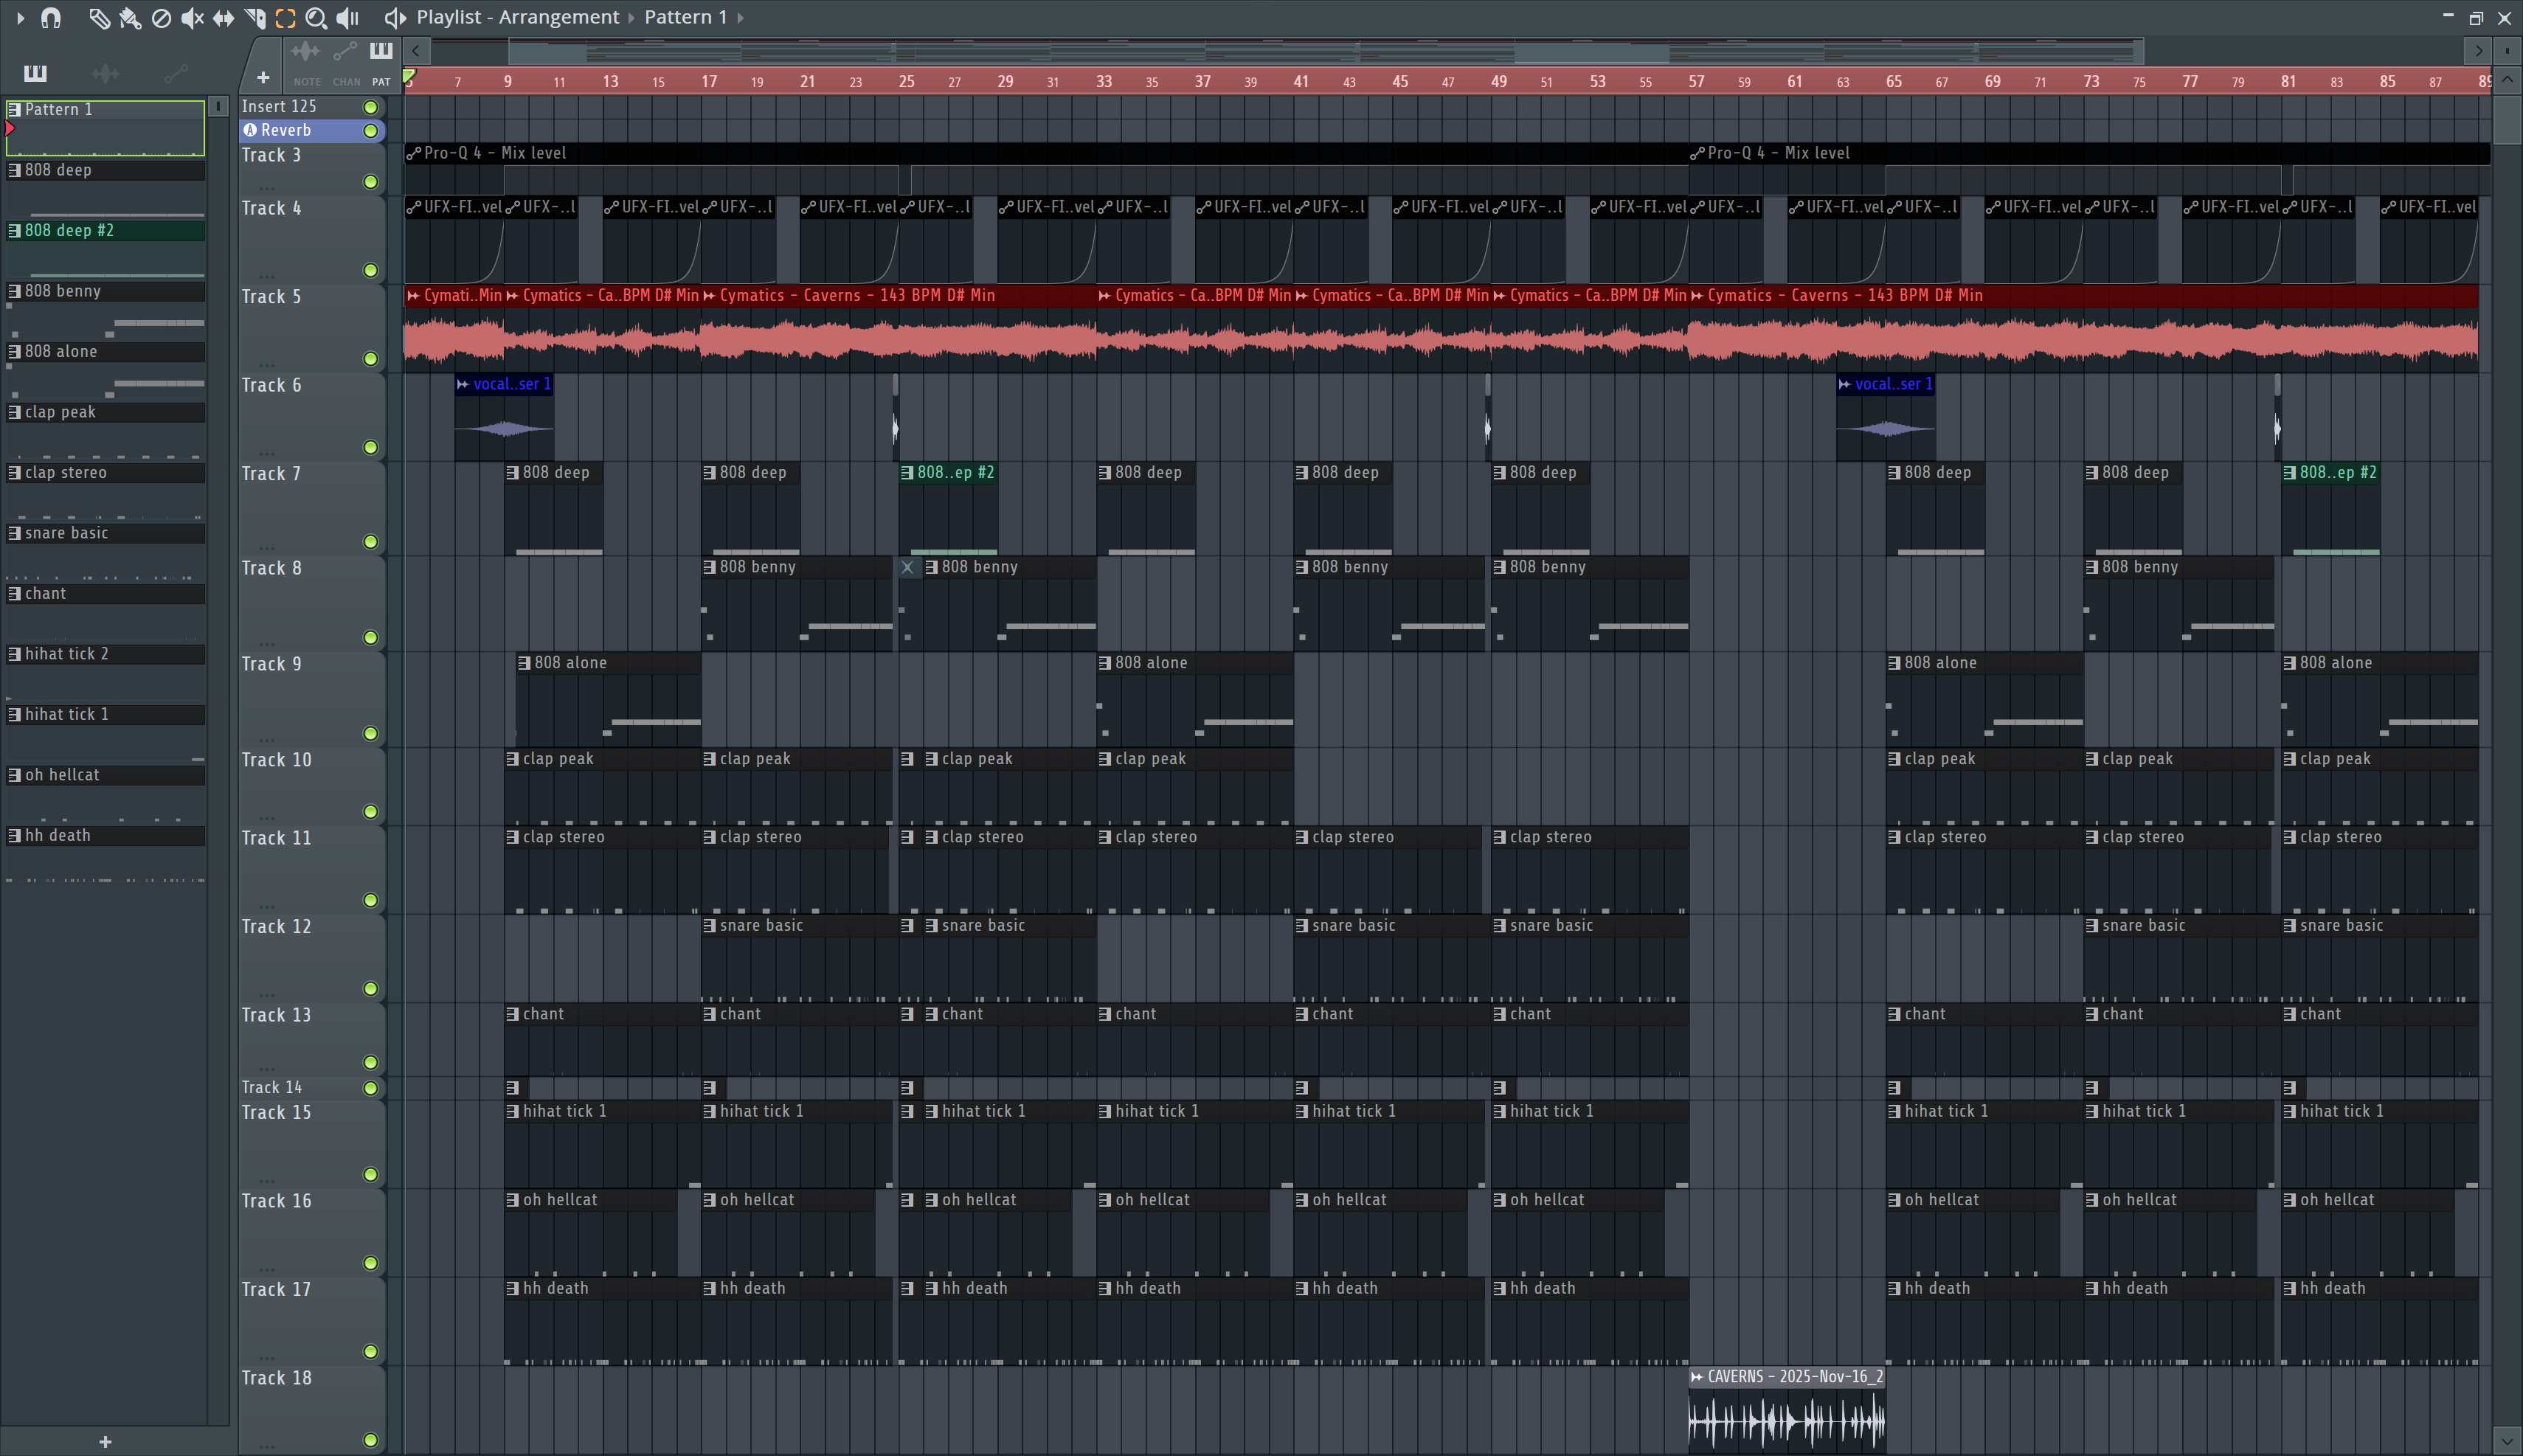Add new pattern with picker plus button
The height and width of the screenshot is (1456, 2523).
tap(105, 1442)
